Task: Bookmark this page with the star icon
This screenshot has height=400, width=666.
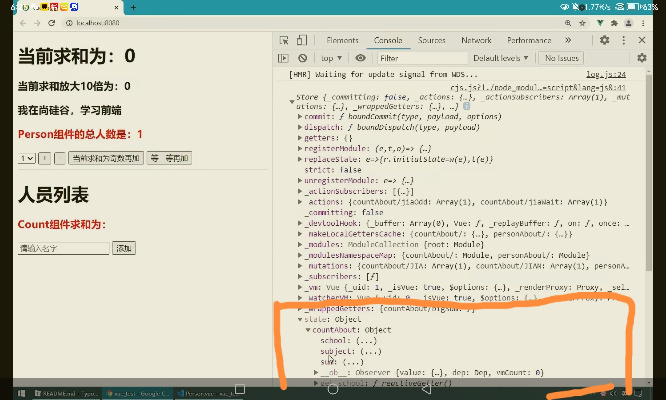Action: (582, 23)
